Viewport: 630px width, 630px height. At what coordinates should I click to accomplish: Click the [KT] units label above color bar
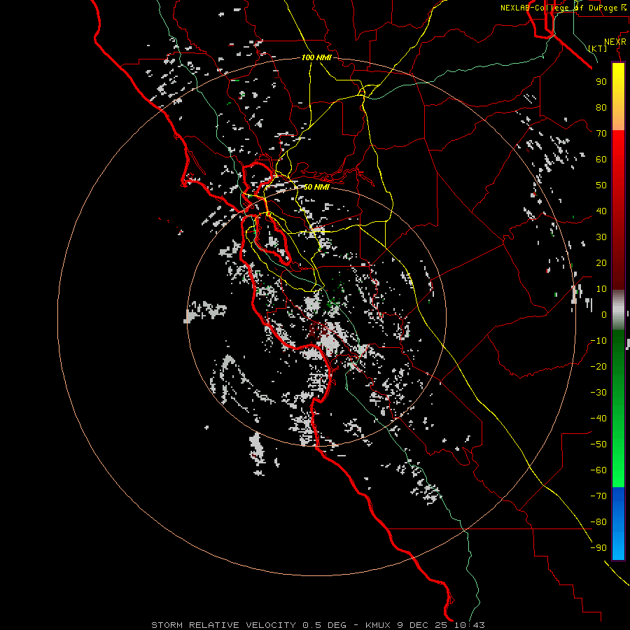pos(598,48)
